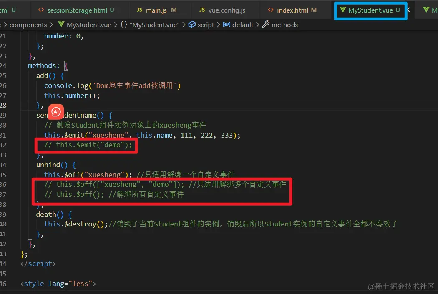
Task: Click the 'add() {' method line
Action: pos(50,76)
